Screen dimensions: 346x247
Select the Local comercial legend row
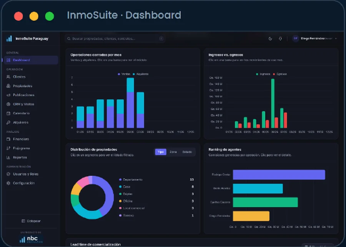[156, 208]
